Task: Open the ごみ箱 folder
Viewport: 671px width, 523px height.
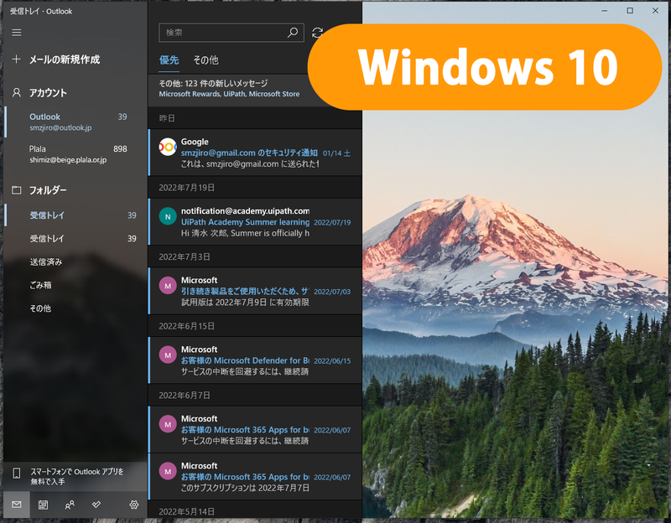Action: pyautogui.click(x=75, y=285)
